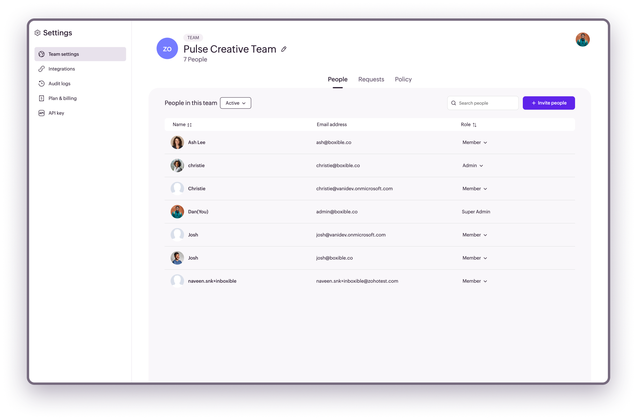The width and height of the screenshot is (637, 420).
Task: Sort by Role using the arrows icon
Action: point(475,125)
